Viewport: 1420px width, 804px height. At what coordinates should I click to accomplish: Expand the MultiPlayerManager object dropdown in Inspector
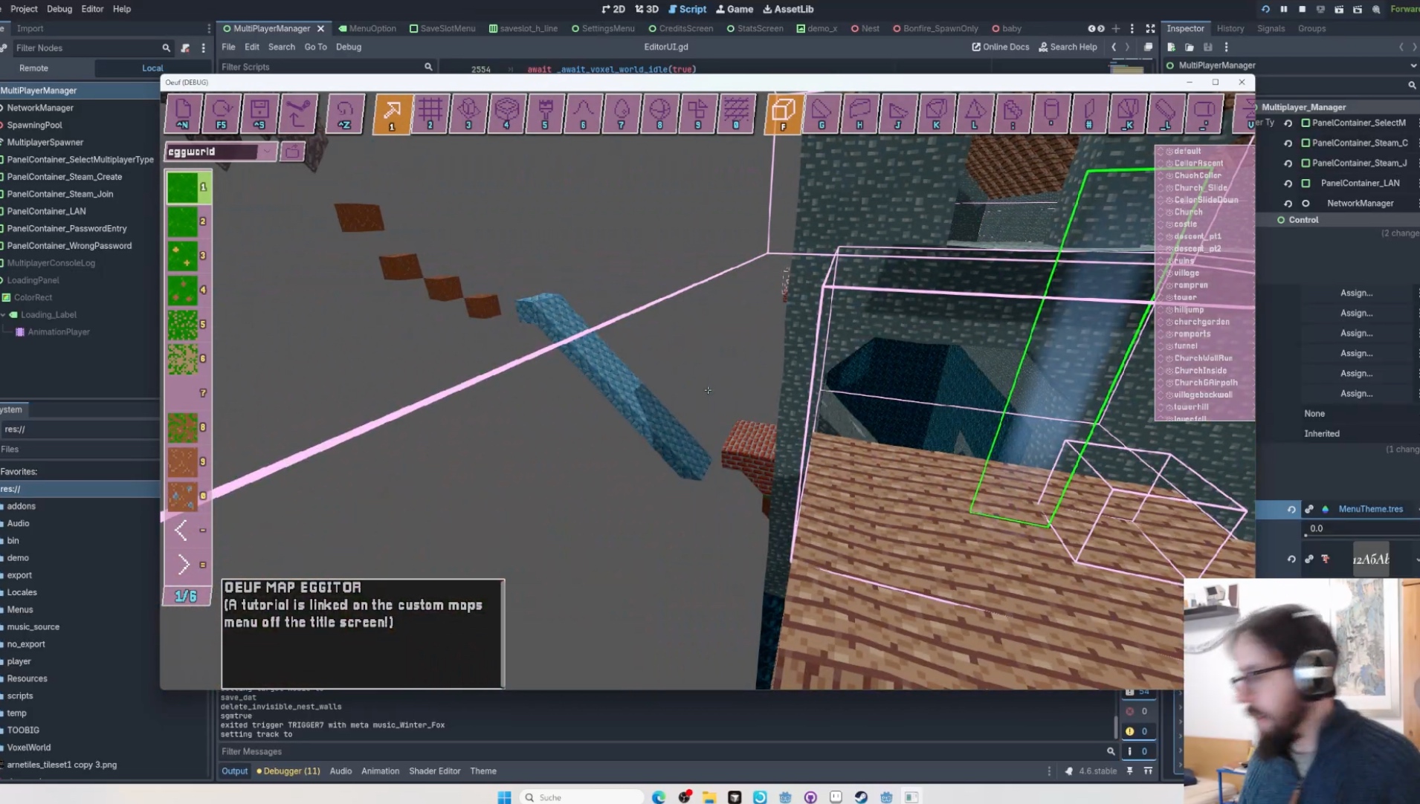tap(1413, 65)
